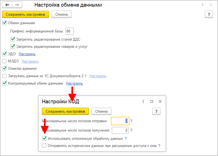
Task: Show hint for отложенную обработку данных
Action: 126,138
